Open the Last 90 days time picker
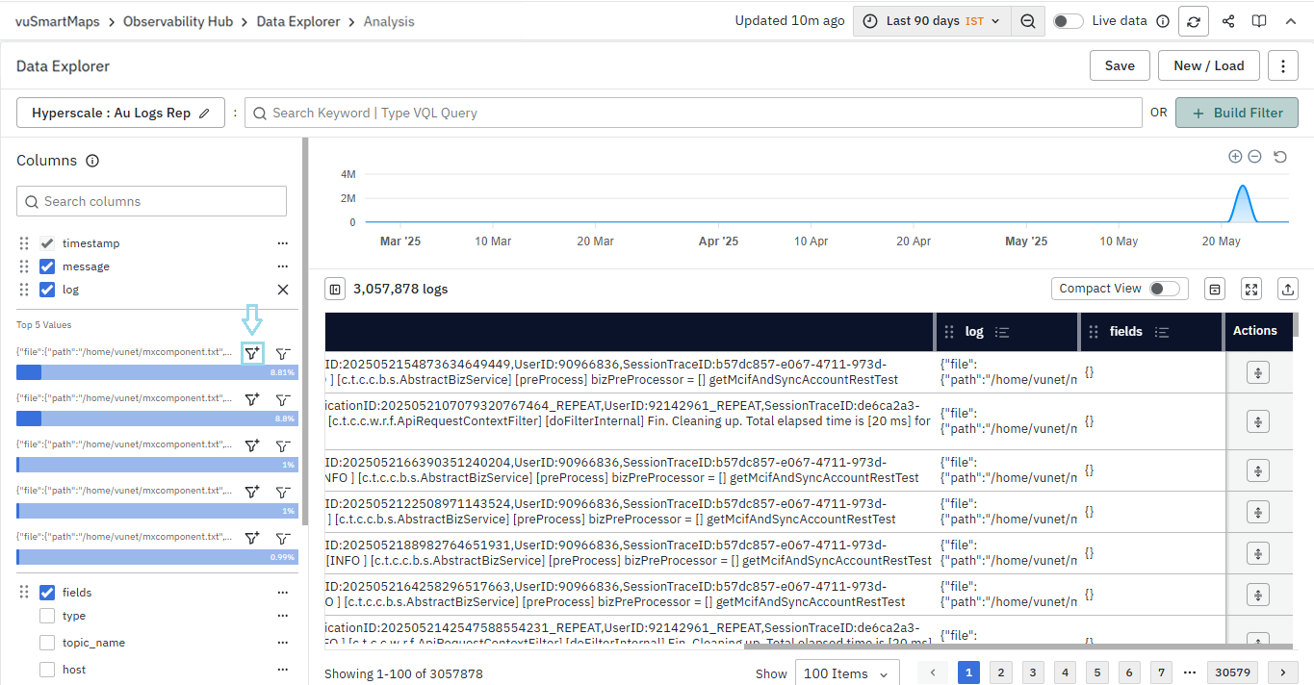 pos(931,21)
